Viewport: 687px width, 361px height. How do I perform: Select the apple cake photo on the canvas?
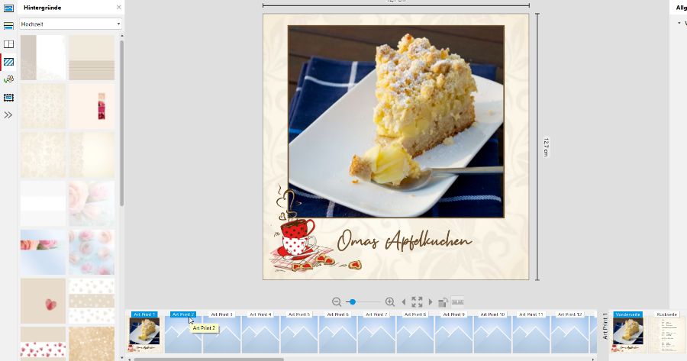click(395, 121)
